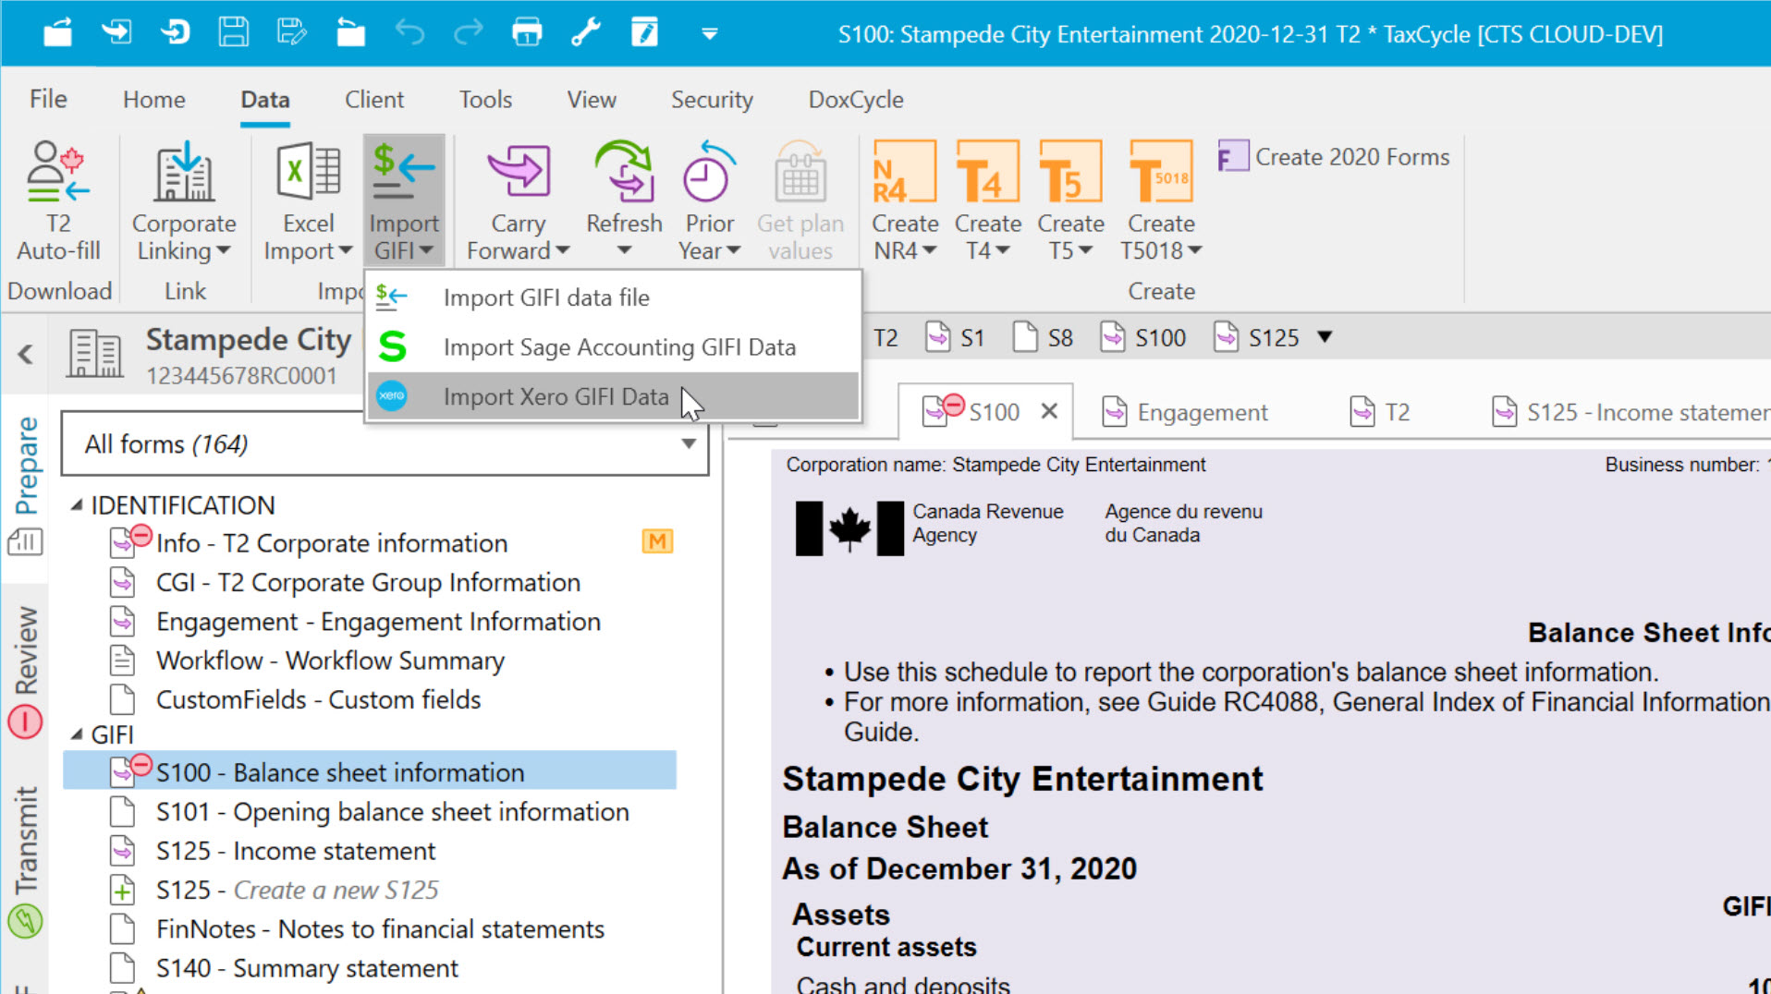Click the S100 form shortcut in form bar
This screenshot has height=994, width=1771.
(1142, 338)
